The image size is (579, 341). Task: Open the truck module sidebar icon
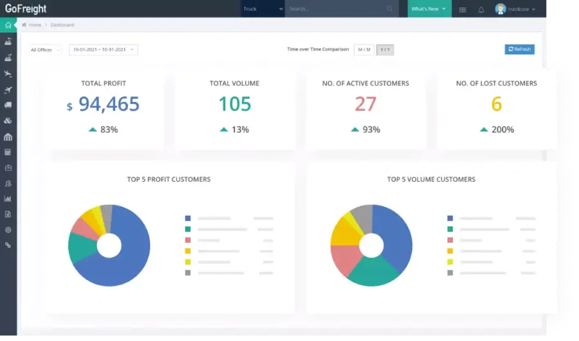(x=8, y=105)
